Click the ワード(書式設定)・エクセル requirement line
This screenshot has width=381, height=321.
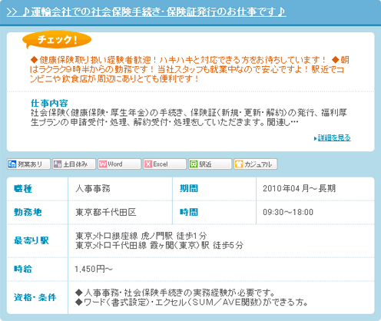(192, 303)
